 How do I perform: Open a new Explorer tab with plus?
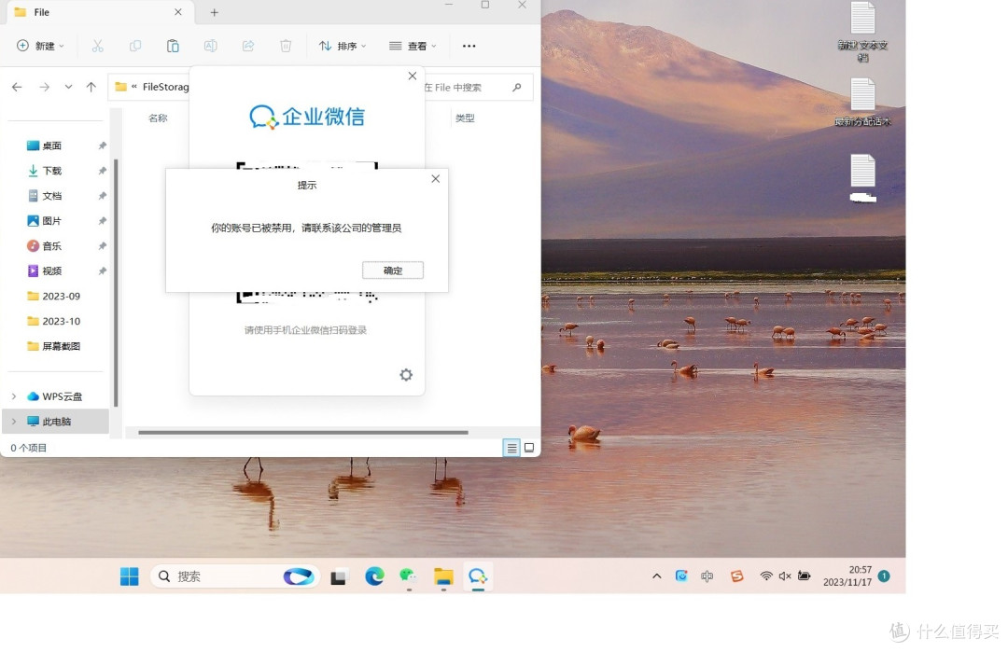215,12
